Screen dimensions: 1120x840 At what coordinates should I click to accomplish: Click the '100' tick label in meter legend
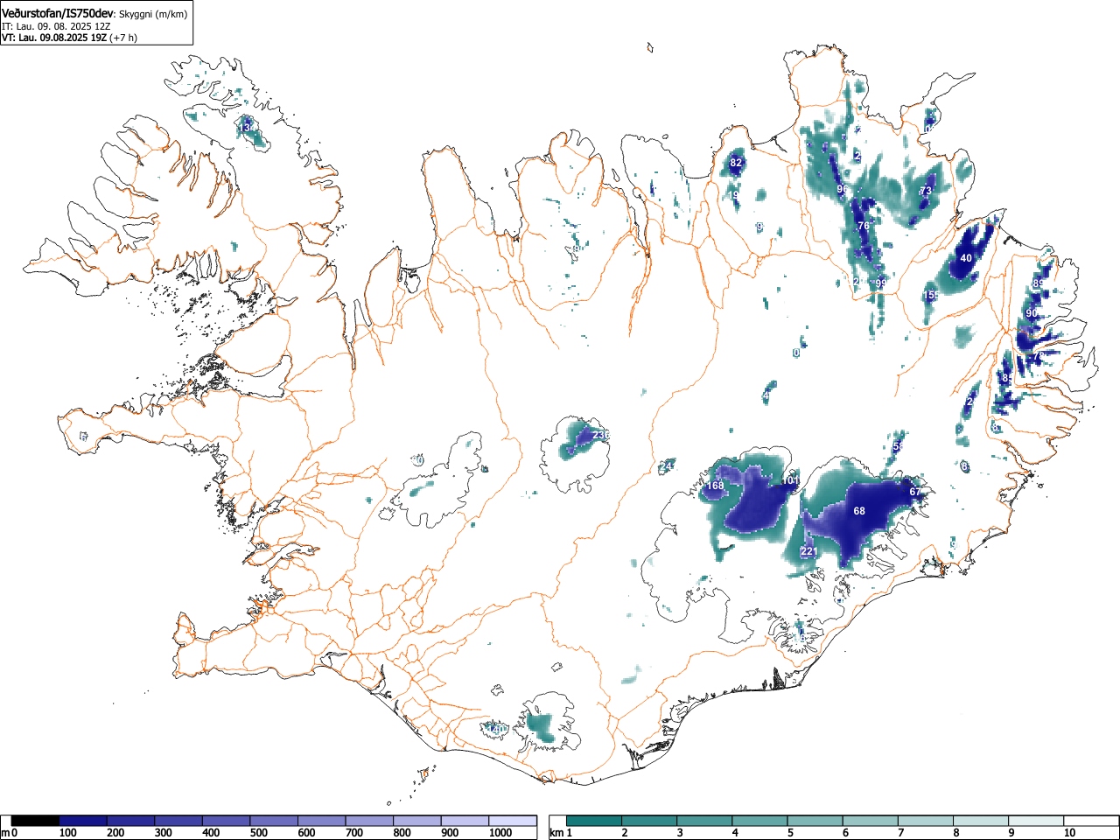point(67,833)
